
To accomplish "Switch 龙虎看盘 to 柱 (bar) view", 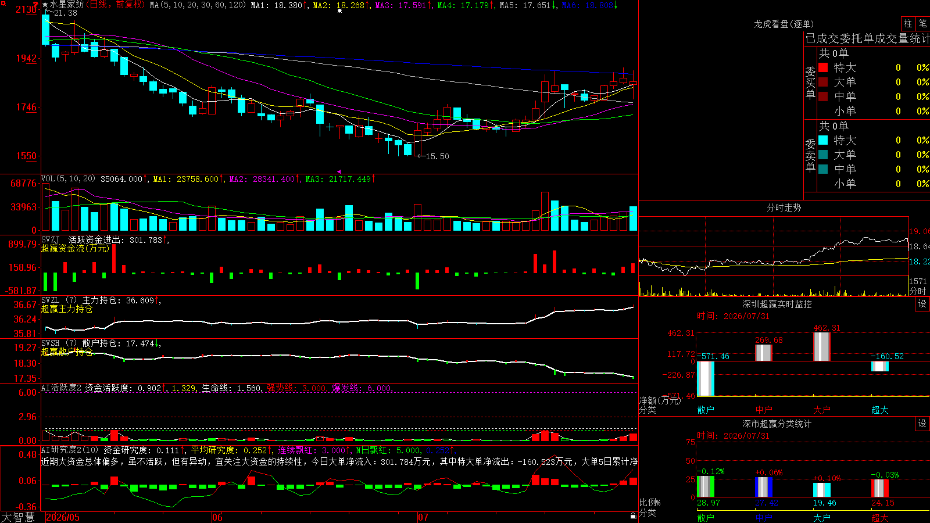I will pyautogui.click(x=908, y=24).
